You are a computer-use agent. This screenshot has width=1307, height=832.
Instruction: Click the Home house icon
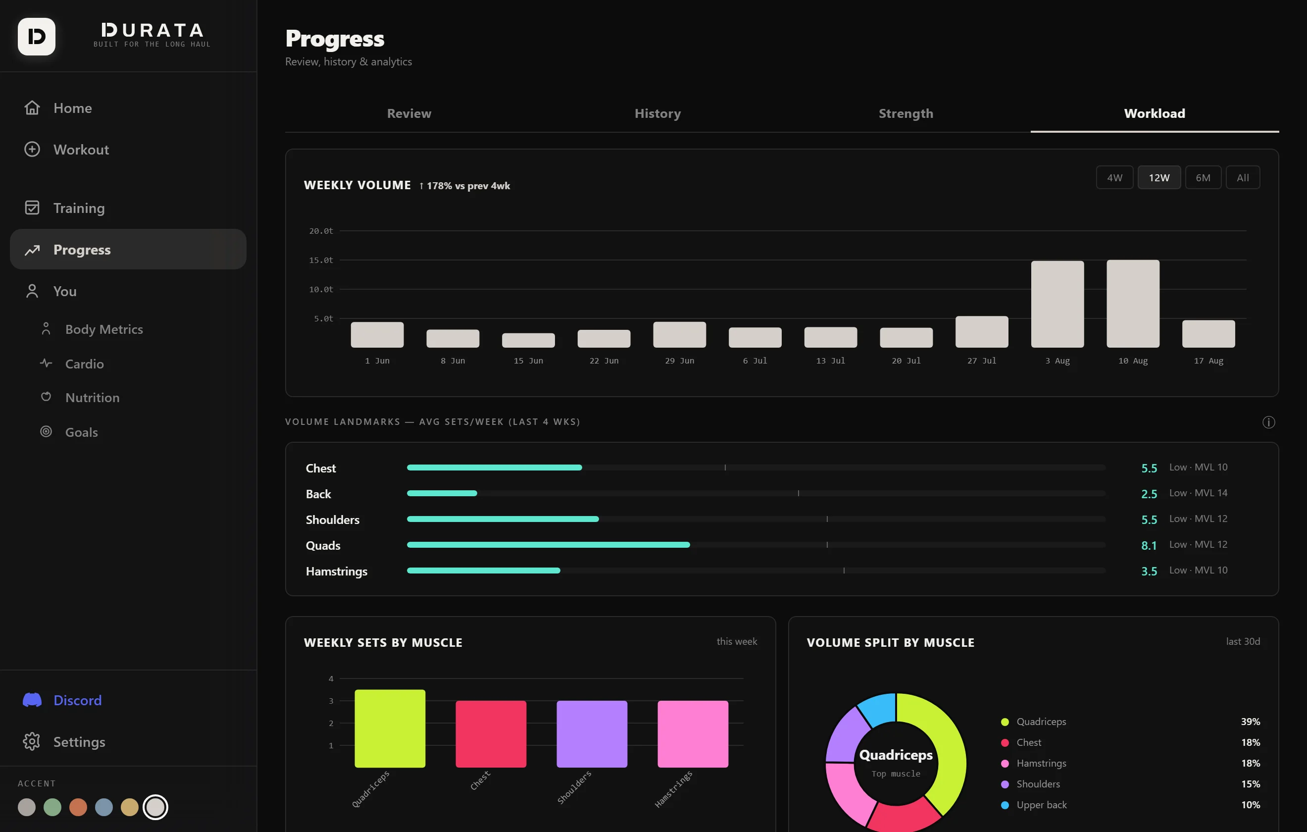tap(32, 107)
